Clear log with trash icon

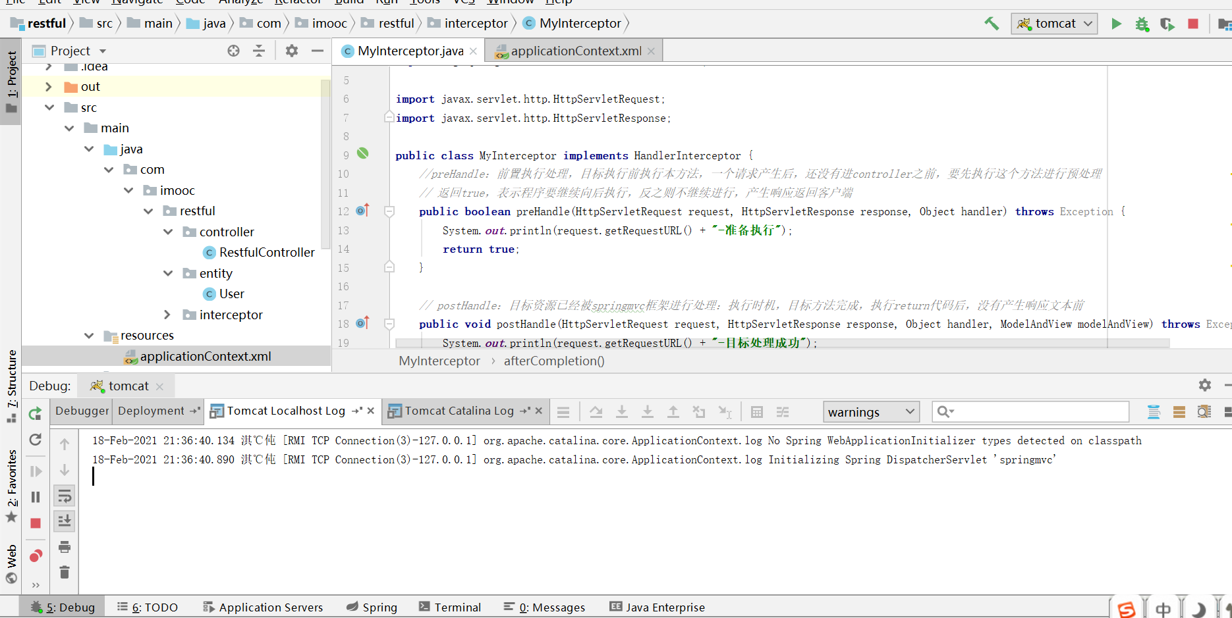tap(65, 573)
